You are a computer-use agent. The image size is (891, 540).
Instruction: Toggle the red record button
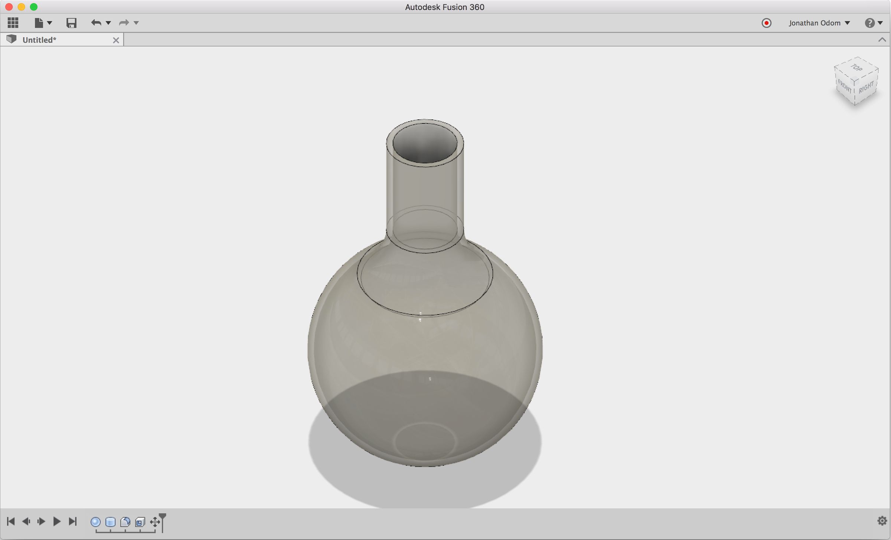coord(766,23)
